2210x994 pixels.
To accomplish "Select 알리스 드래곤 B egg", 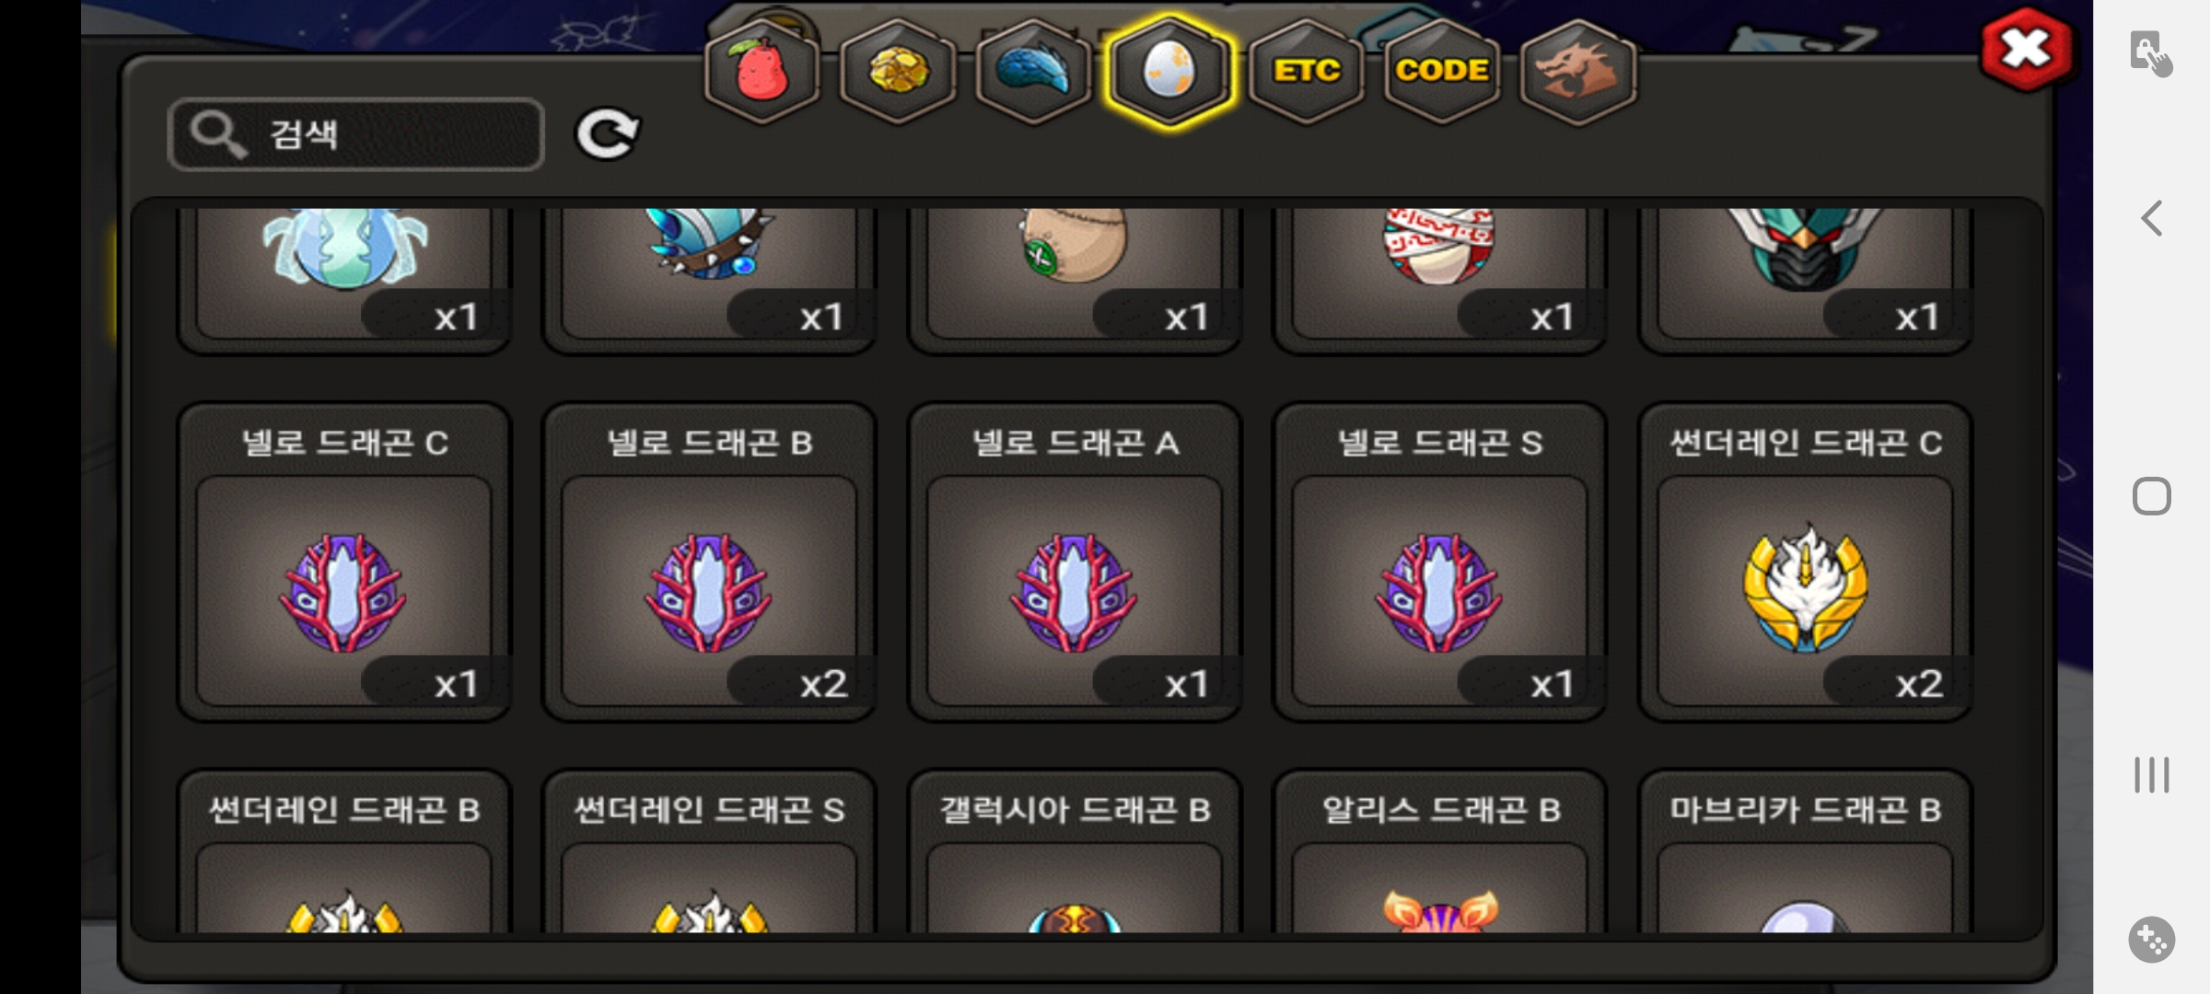I will 1440,851.
